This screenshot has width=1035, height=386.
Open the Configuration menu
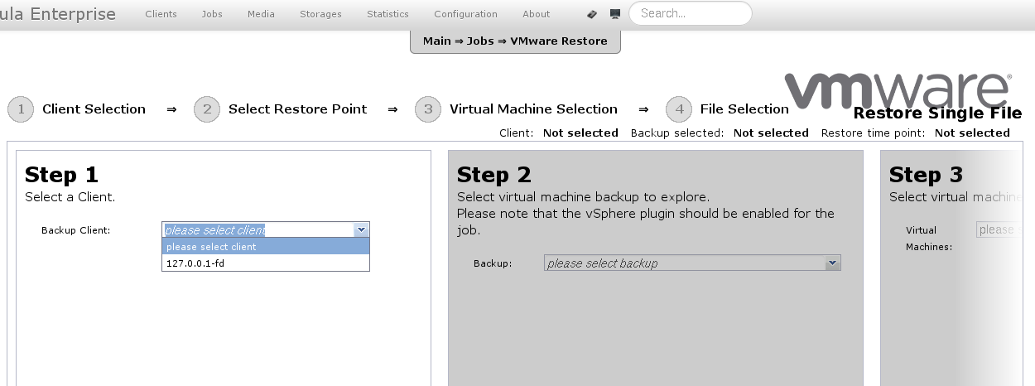[465, 14]
